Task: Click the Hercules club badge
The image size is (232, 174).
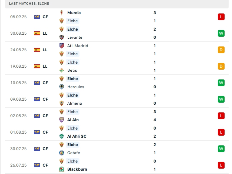Action: tap(62, 87)
